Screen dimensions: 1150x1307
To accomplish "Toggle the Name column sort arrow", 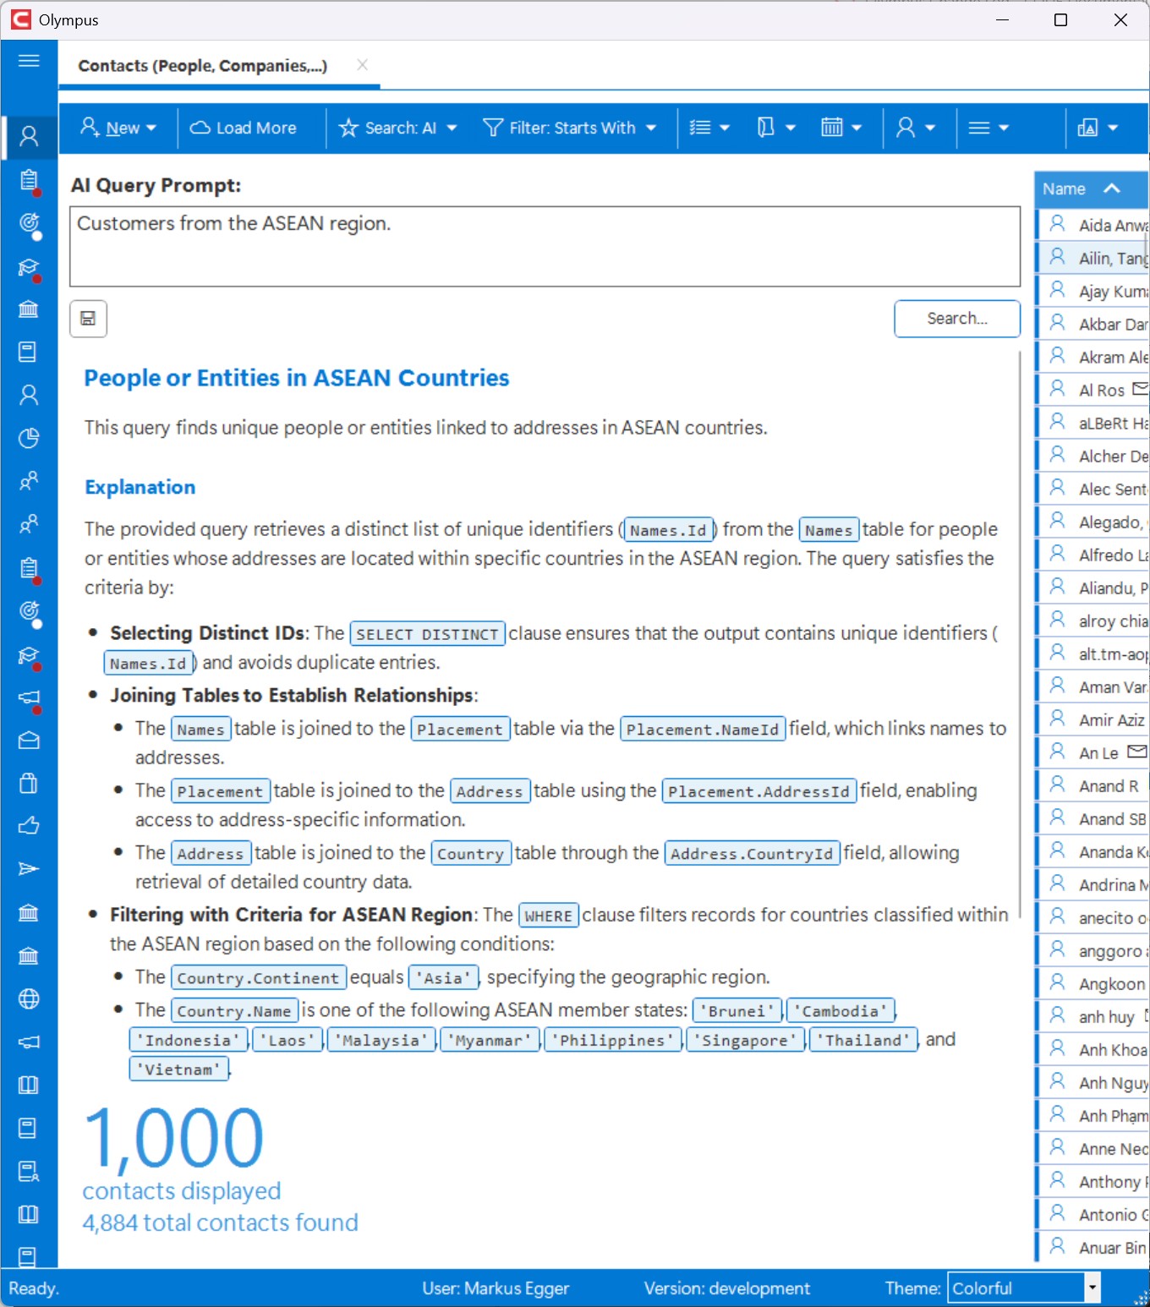I will [x=1112, y=189].
